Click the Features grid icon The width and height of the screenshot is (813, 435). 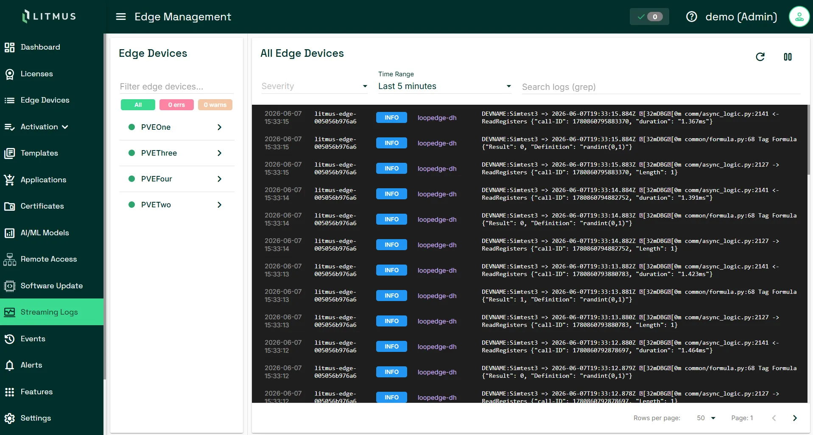click(9, 392)
